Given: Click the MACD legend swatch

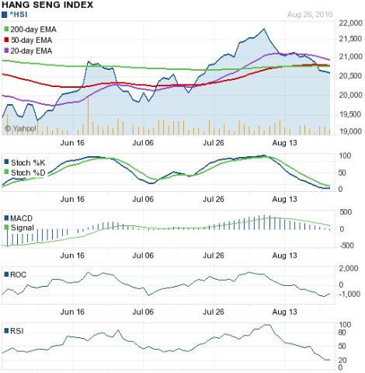Looking at the screenshot, I should tap(7, 218).
